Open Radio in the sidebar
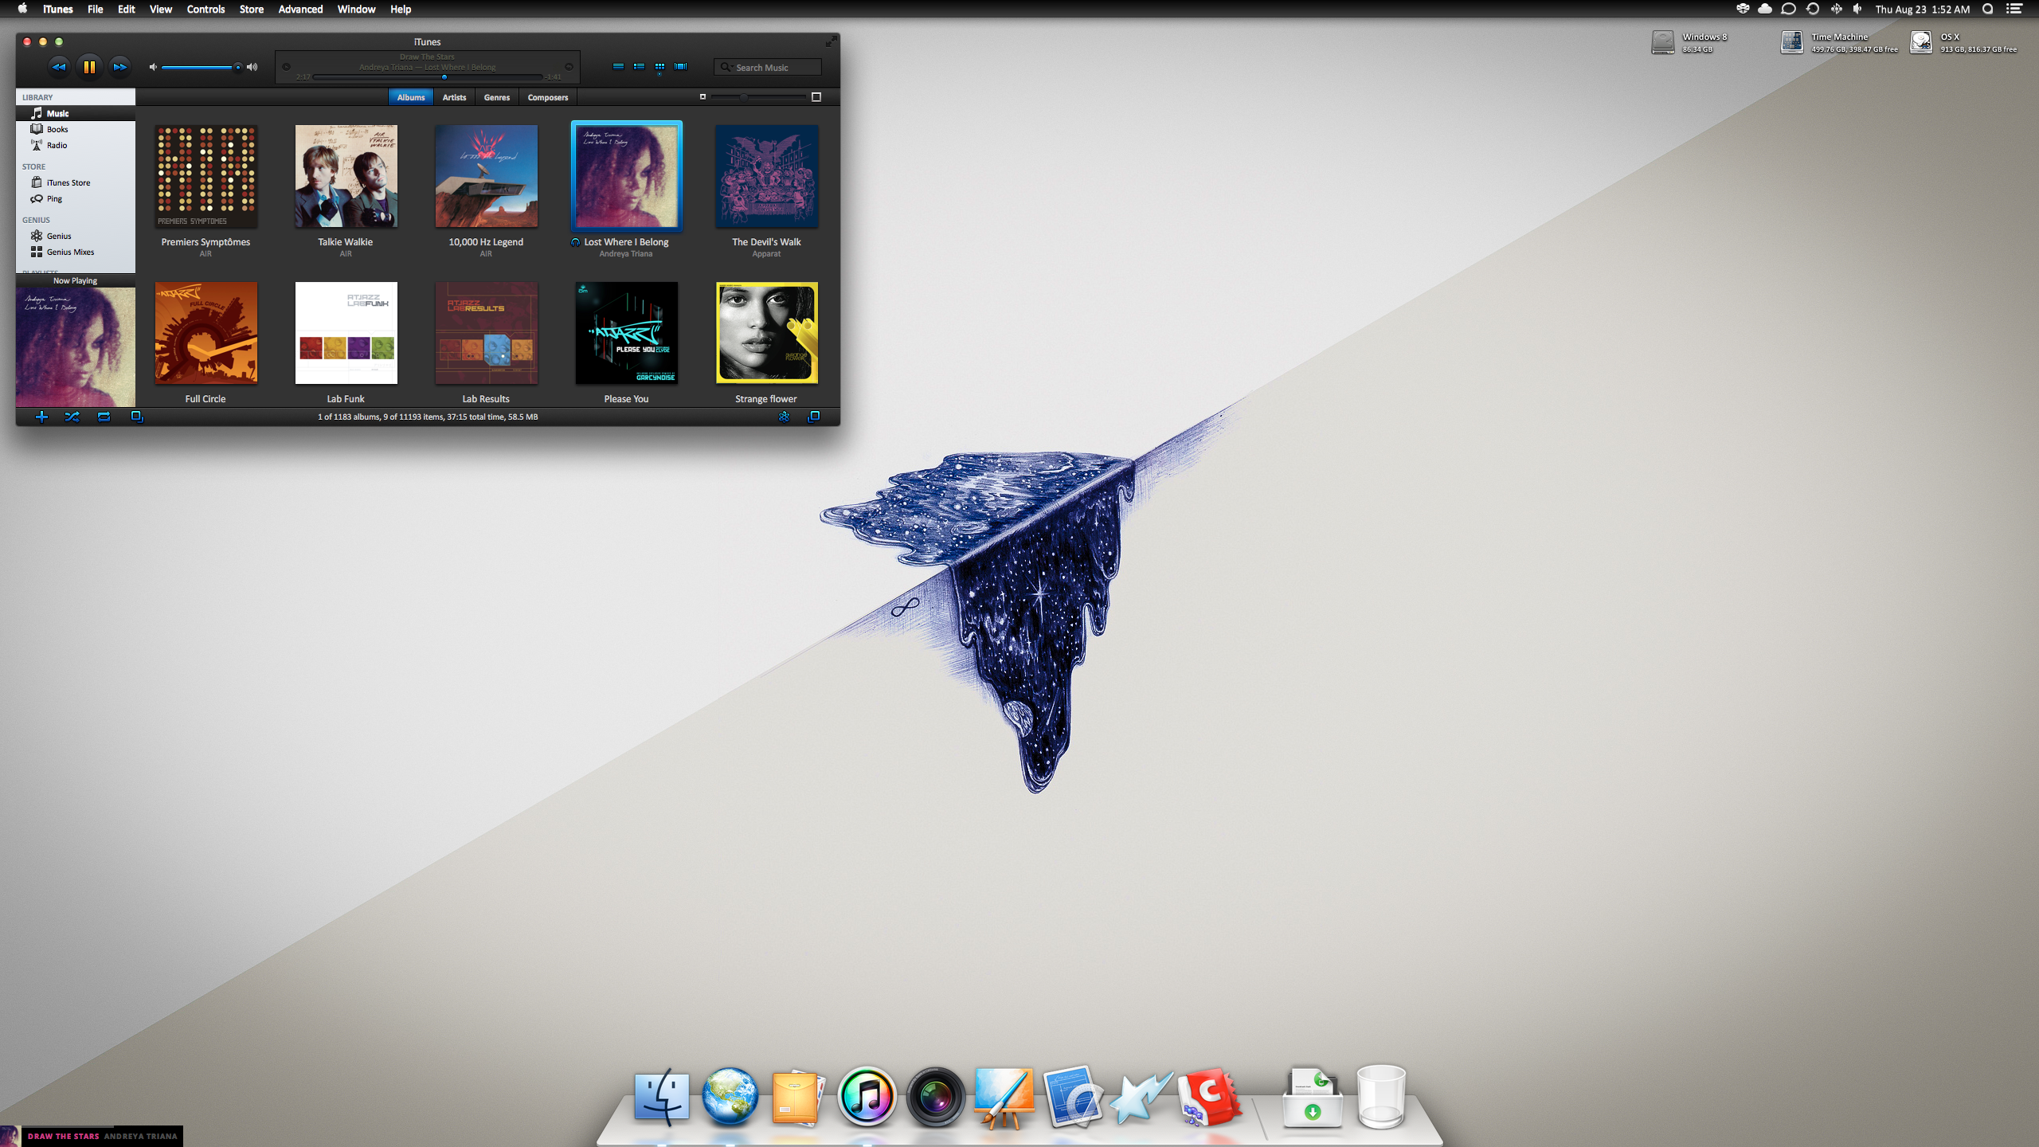This screenshot has width=2039, height=1147. coord(76,145)
